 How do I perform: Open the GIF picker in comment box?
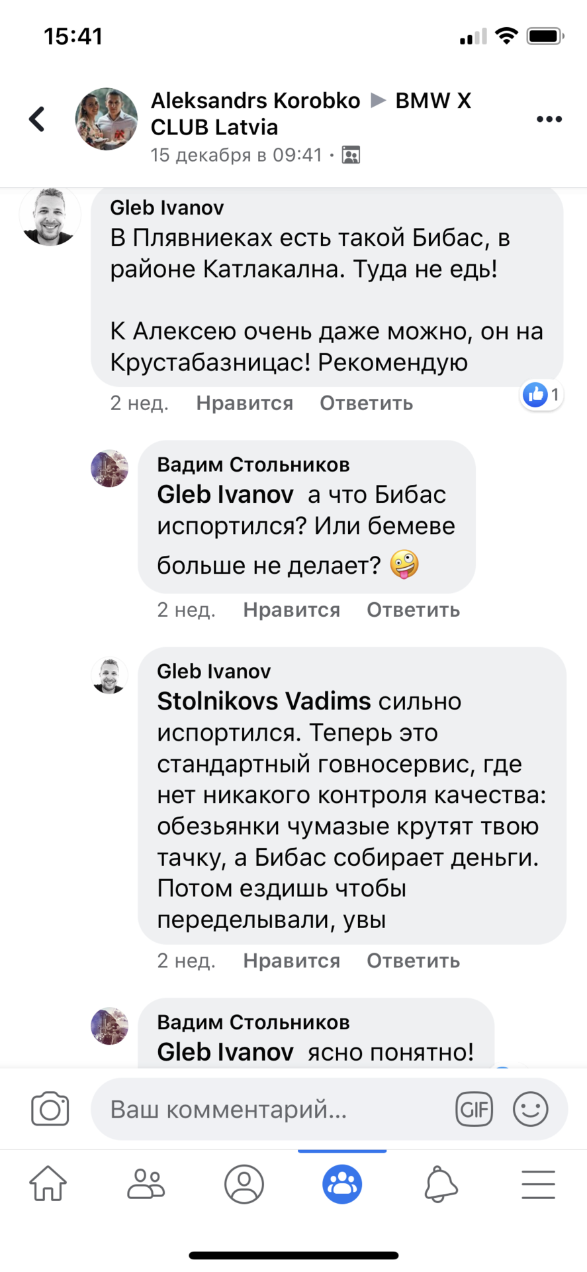(474, 1109)
